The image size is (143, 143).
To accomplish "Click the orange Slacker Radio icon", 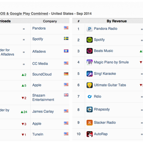I will coord(89,123).
